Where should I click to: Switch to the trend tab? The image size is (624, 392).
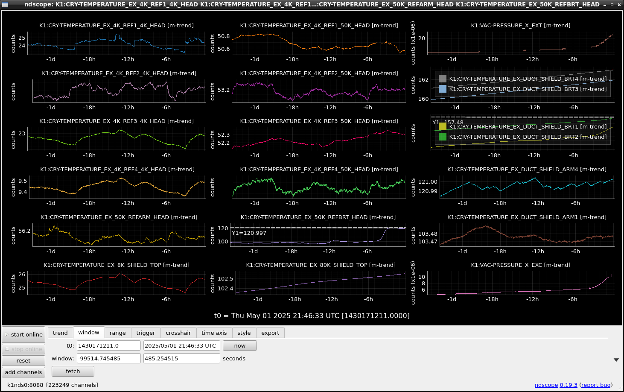60,333
